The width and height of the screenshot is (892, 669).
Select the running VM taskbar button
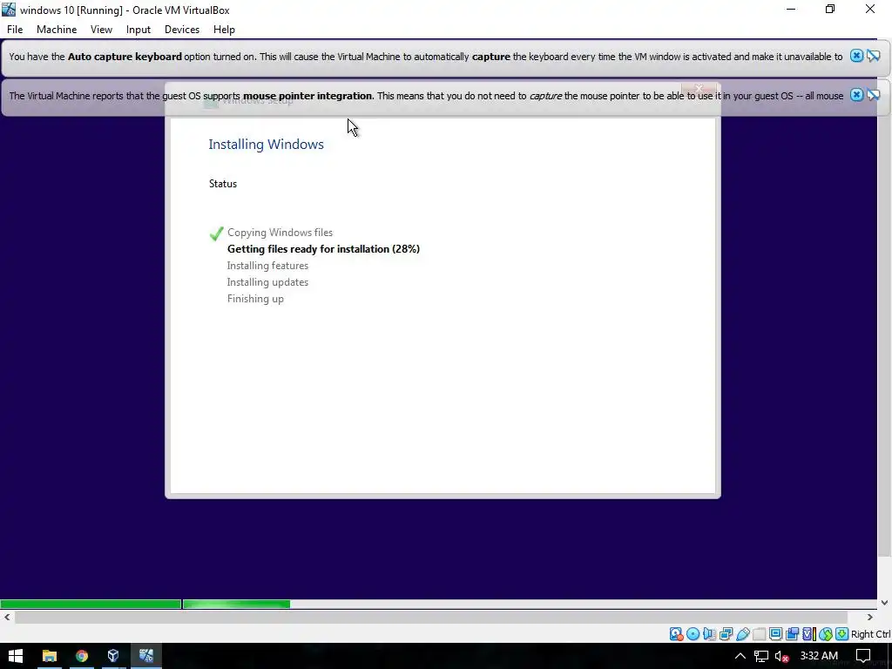(146, 656)
